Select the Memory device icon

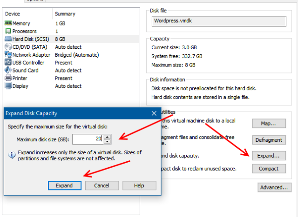tap(8, 23)
